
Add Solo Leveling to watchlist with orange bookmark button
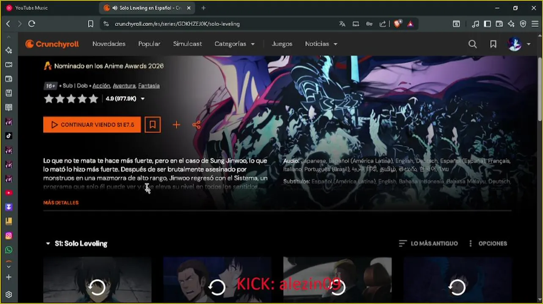(x=153, y=125)
